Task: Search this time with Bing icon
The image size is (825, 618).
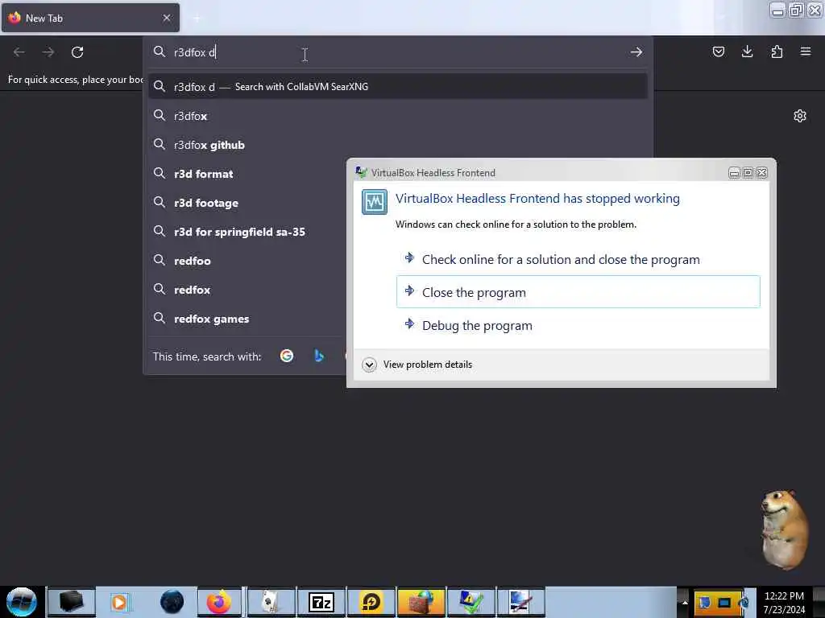Action: [319, 356]
